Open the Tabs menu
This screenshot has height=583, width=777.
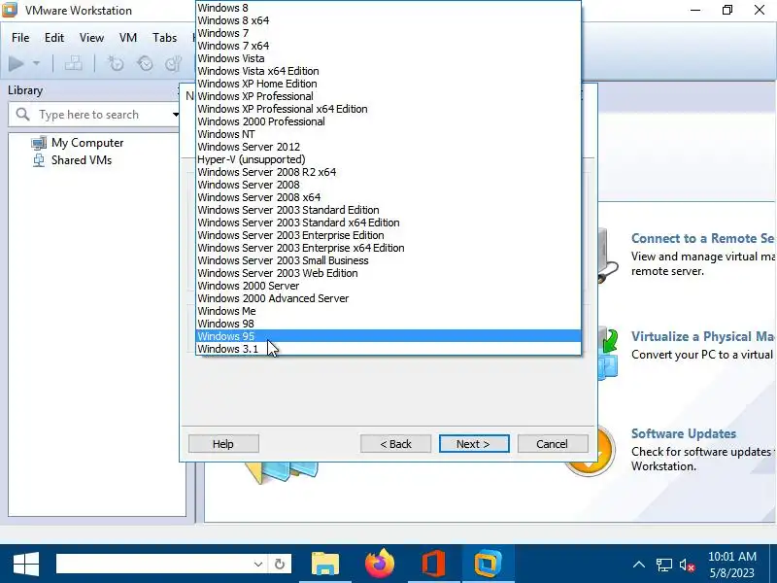[x=164, y=38]
